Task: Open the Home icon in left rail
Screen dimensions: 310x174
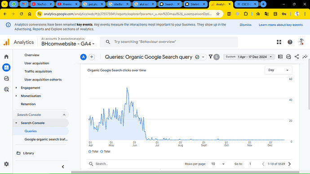Action: 6,57
